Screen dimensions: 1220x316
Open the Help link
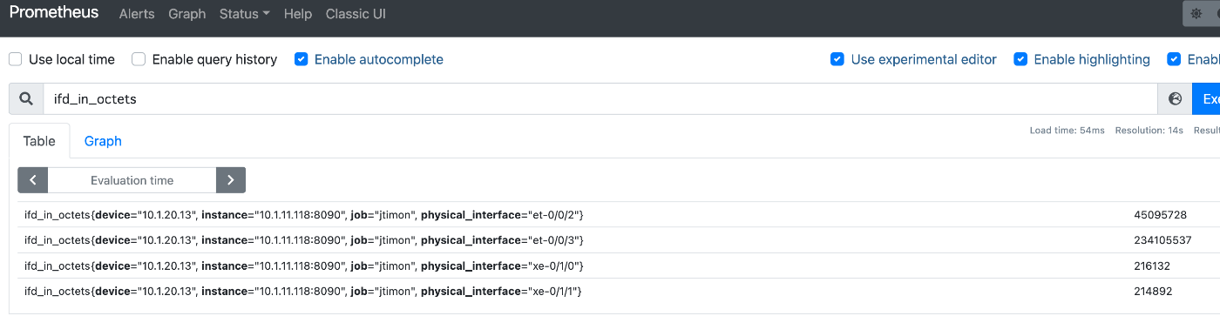(x=298, y=14)
